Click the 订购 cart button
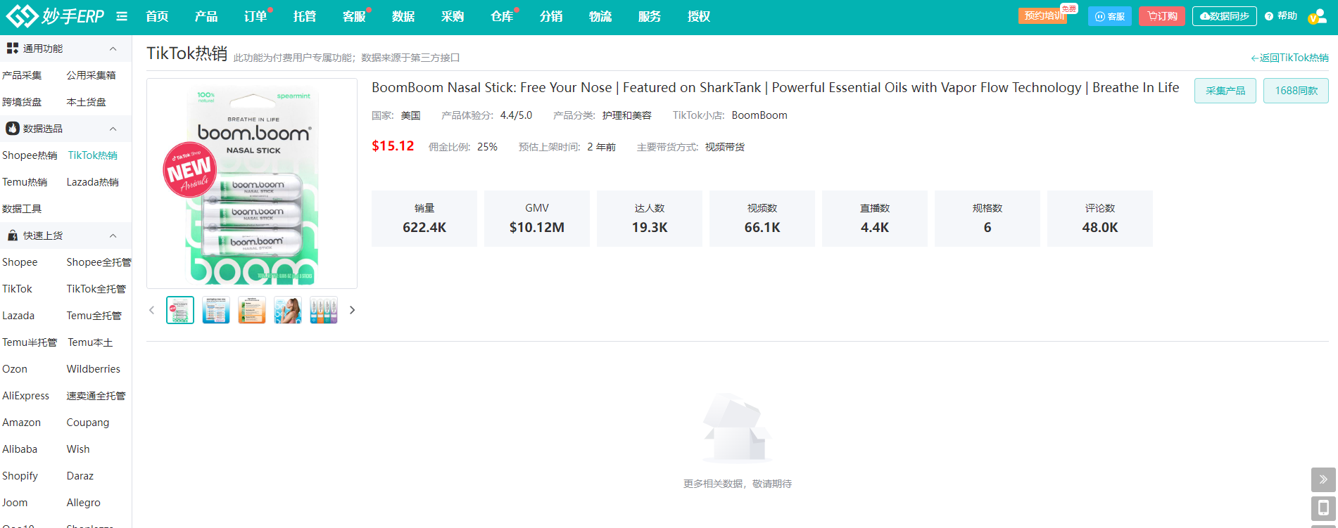 pyautogui.click(x=1162, y=16)
